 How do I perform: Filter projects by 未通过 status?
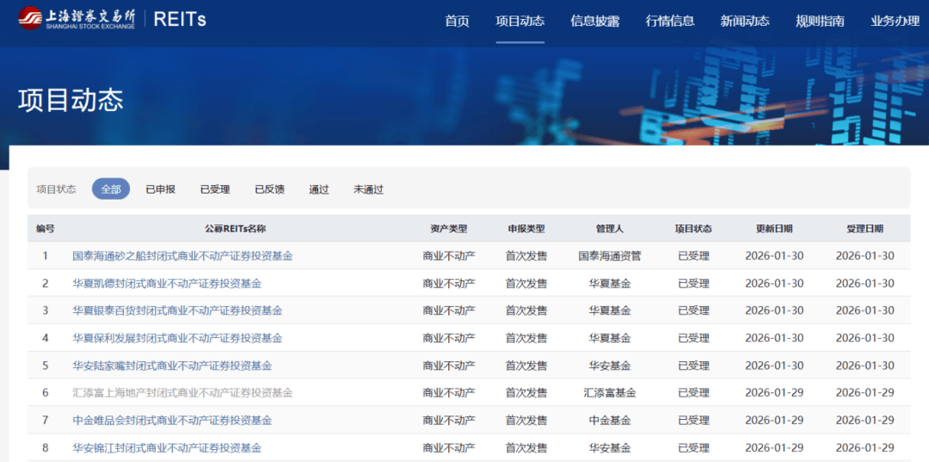pyautogui.click(x=368, y=189)
